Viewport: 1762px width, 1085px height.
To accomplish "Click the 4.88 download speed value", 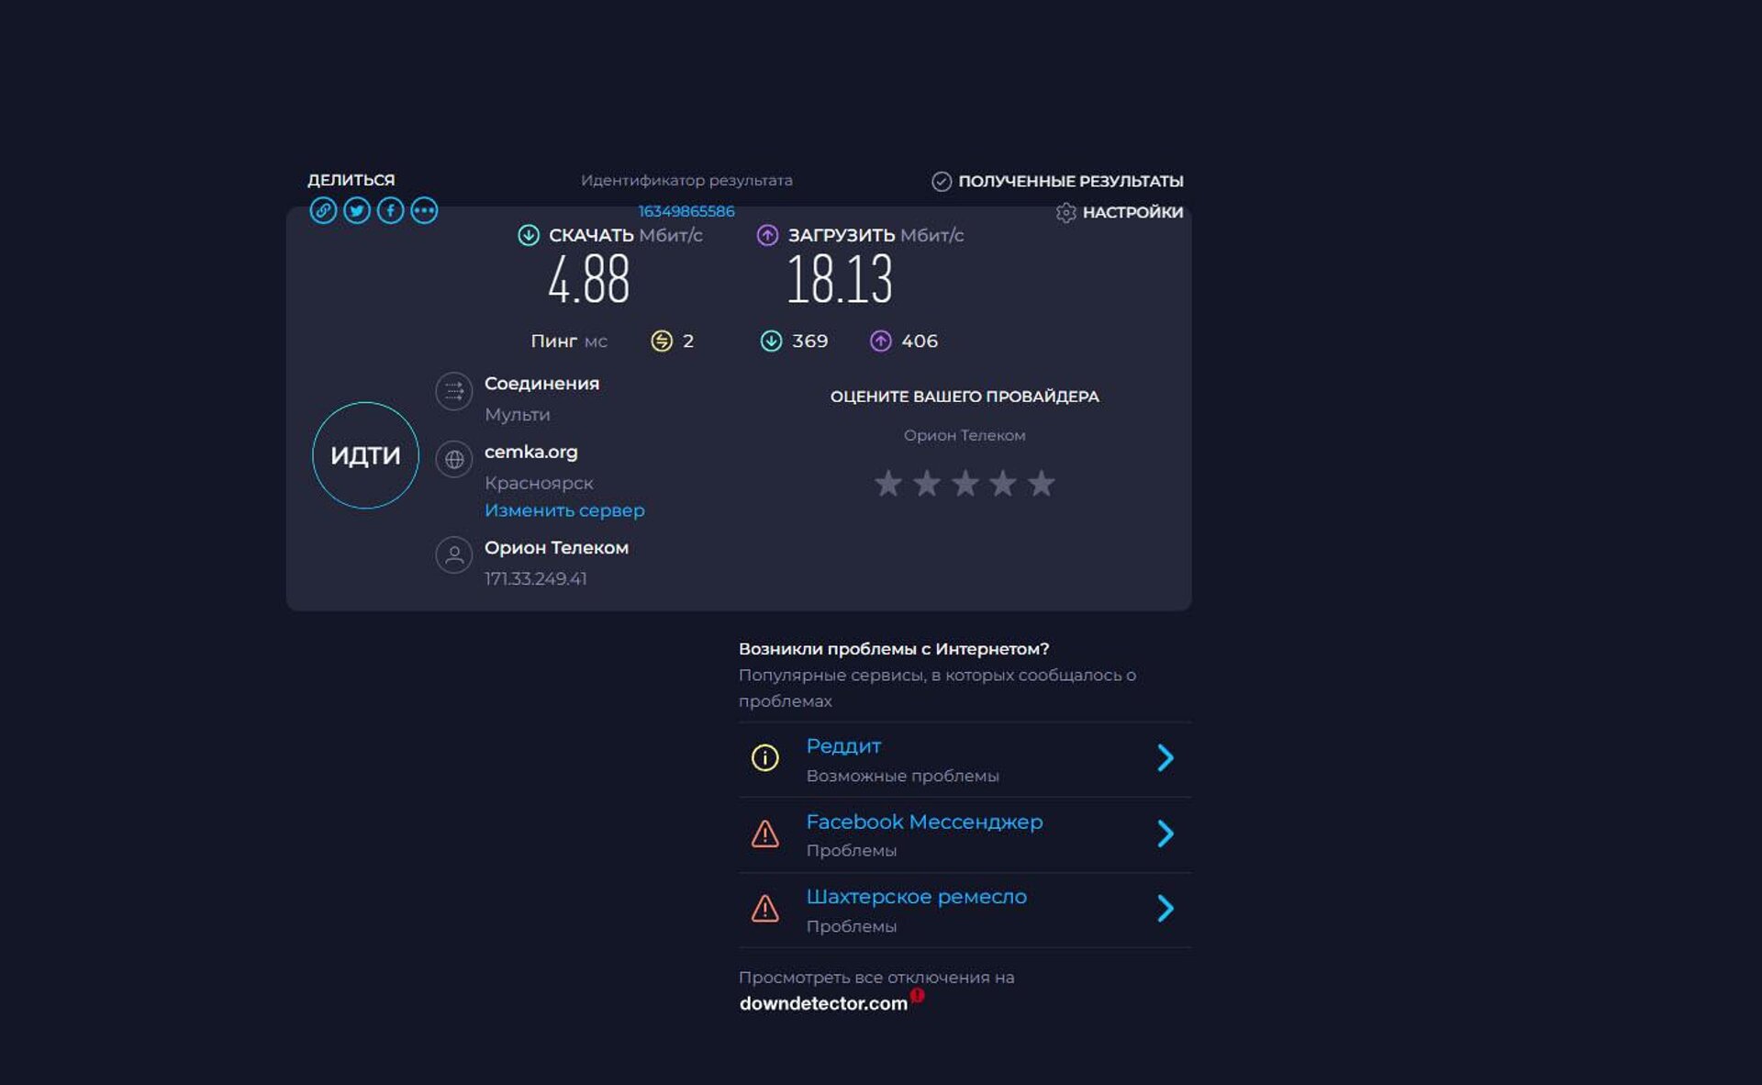I will pyautogui.click(x=588, y=280).
